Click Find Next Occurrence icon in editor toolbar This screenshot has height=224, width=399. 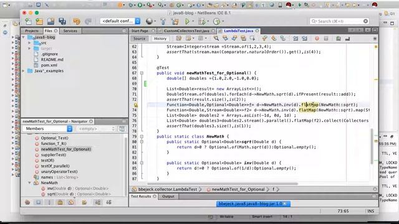[234, 39]
